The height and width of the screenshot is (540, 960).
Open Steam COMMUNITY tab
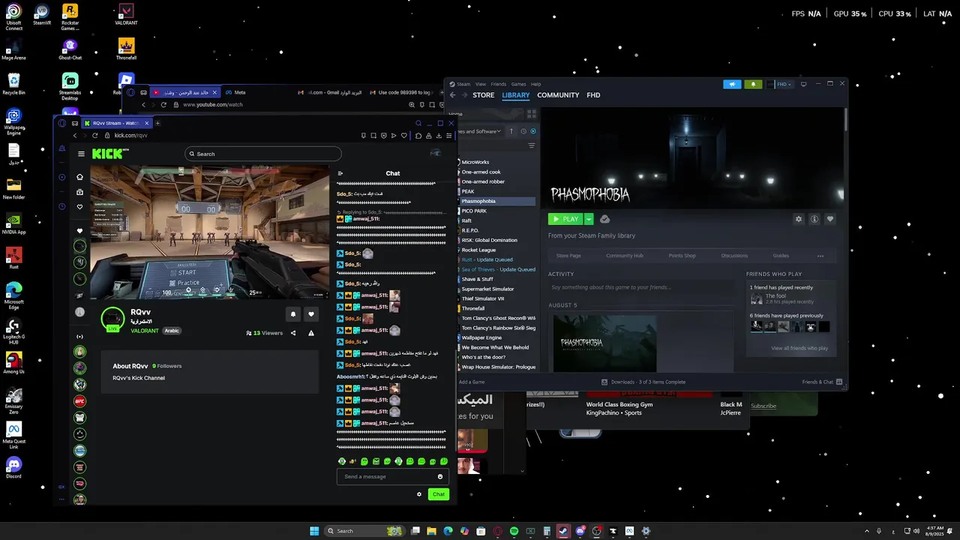click(x=558, y=95)
